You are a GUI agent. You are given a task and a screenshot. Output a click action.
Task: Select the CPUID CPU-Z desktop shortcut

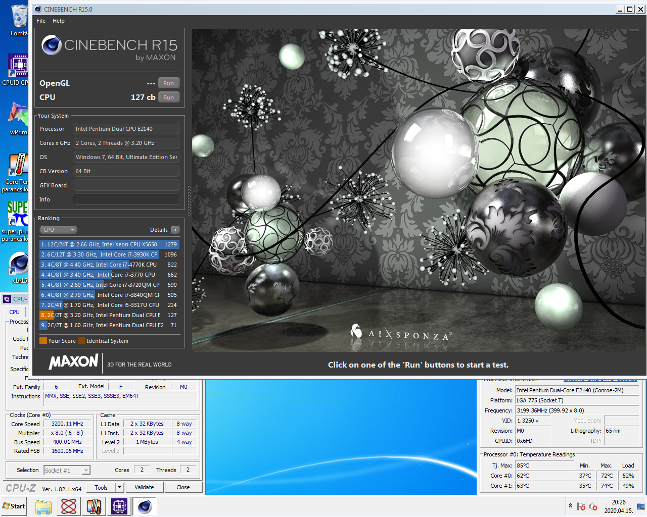(18, 66)
